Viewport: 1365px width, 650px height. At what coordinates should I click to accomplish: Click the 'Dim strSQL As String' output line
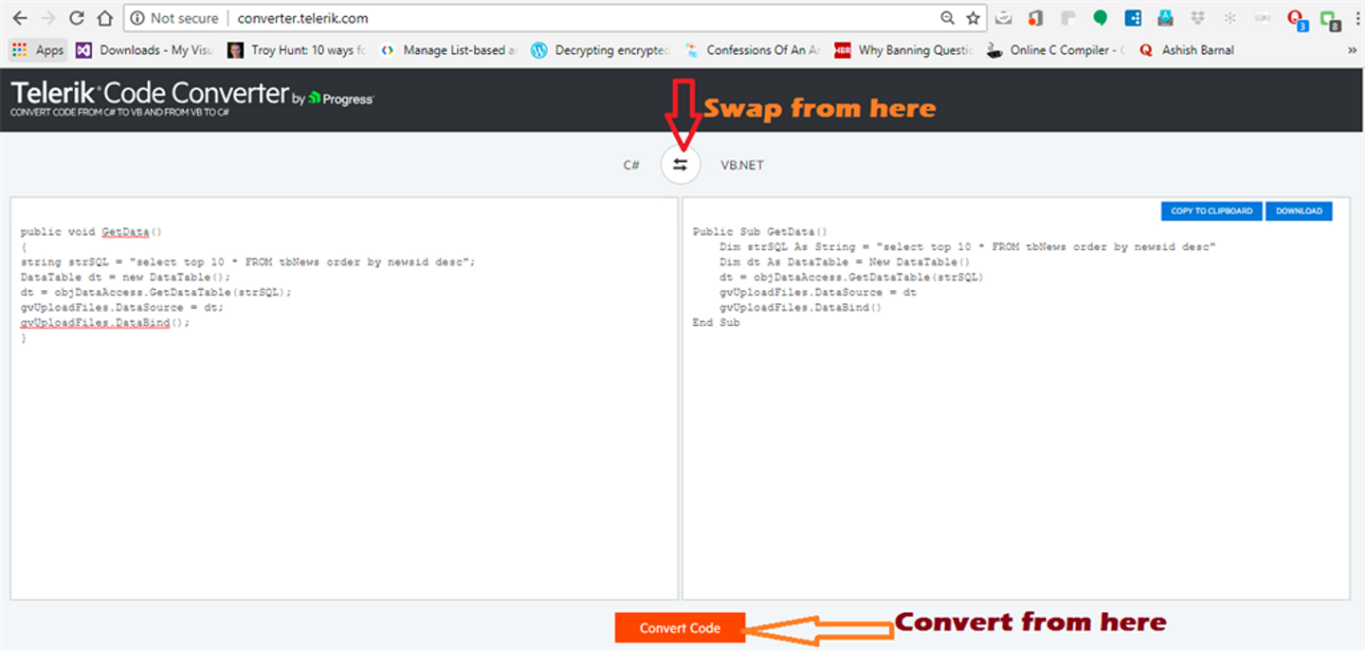[x=967, y=246]
